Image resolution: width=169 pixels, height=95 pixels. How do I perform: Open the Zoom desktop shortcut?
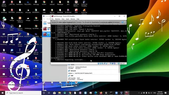(x=12, y=51)
